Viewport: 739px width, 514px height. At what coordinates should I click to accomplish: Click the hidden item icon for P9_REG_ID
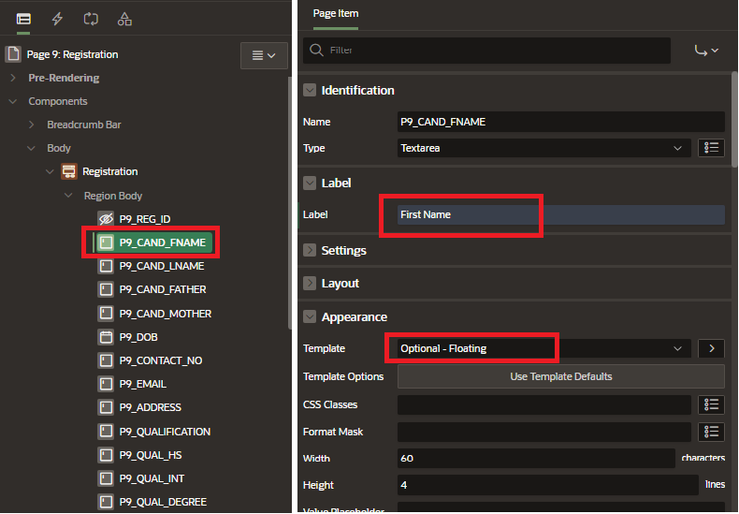pos(106,219)
